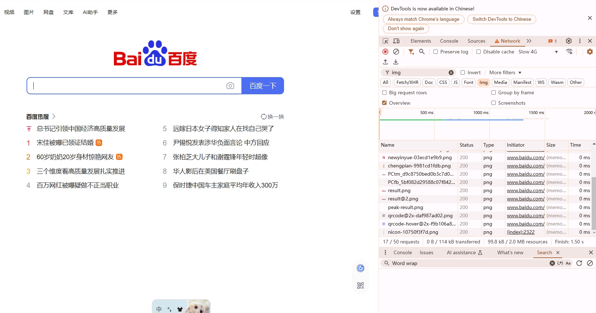
Task: Toggle regular expression search option
Action: [560, 263]
